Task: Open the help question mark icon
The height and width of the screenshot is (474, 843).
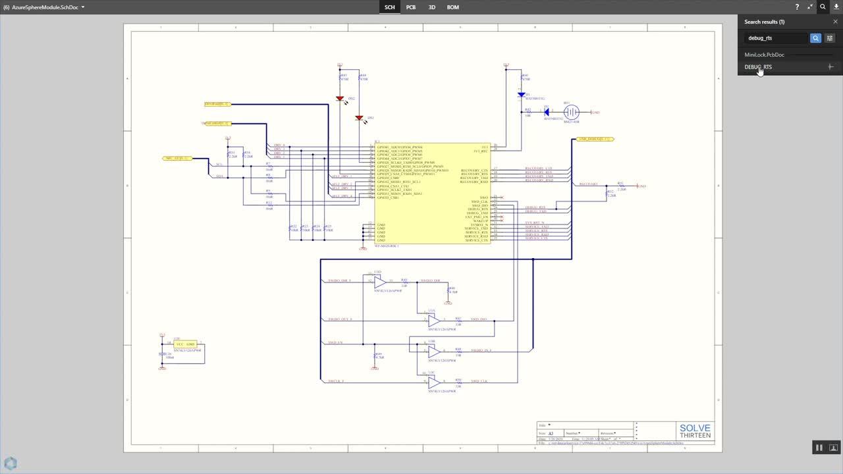Action: coord(797,7)
